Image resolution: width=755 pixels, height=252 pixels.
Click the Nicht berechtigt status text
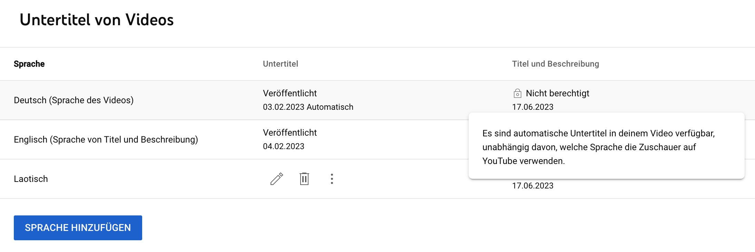pos(557,93)
